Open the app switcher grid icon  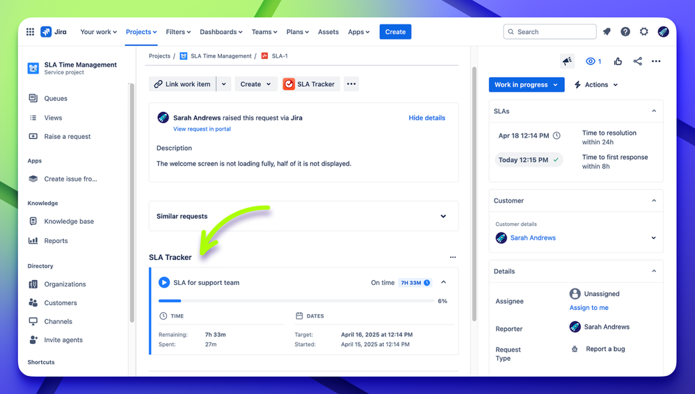[30, 32]
